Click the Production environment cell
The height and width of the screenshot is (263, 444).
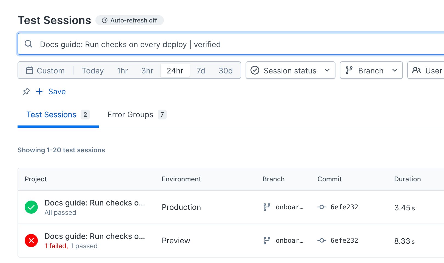pos(181,207)
